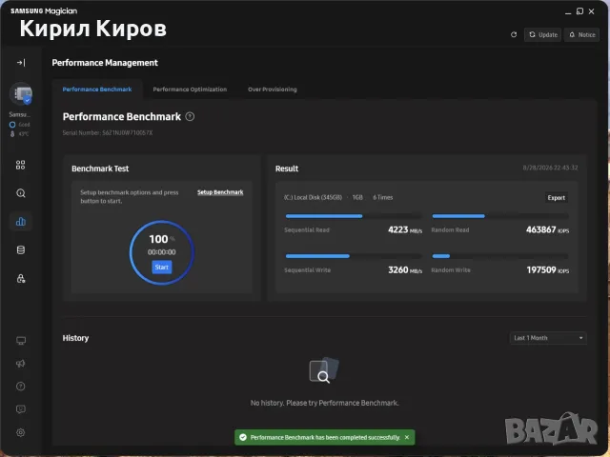This screenshot has width=610, height=457.
Task: Expand the sidebar with the arrow icon
Action: coord(21,63)
